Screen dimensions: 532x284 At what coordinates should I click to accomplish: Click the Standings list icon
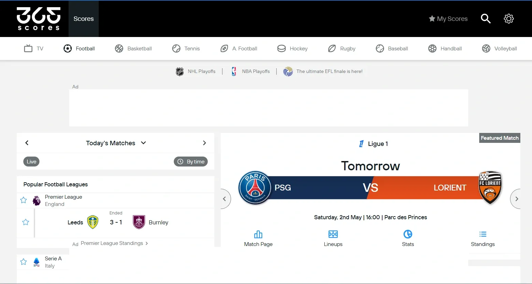(x=483, y=234)
